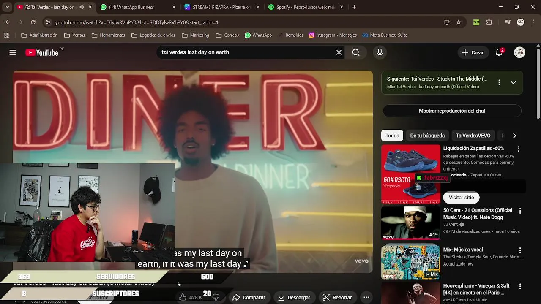Viewport: 541px width, 304px height.
Task: Open the Logística de envíos folder
Action: click(x=153, y=35)
